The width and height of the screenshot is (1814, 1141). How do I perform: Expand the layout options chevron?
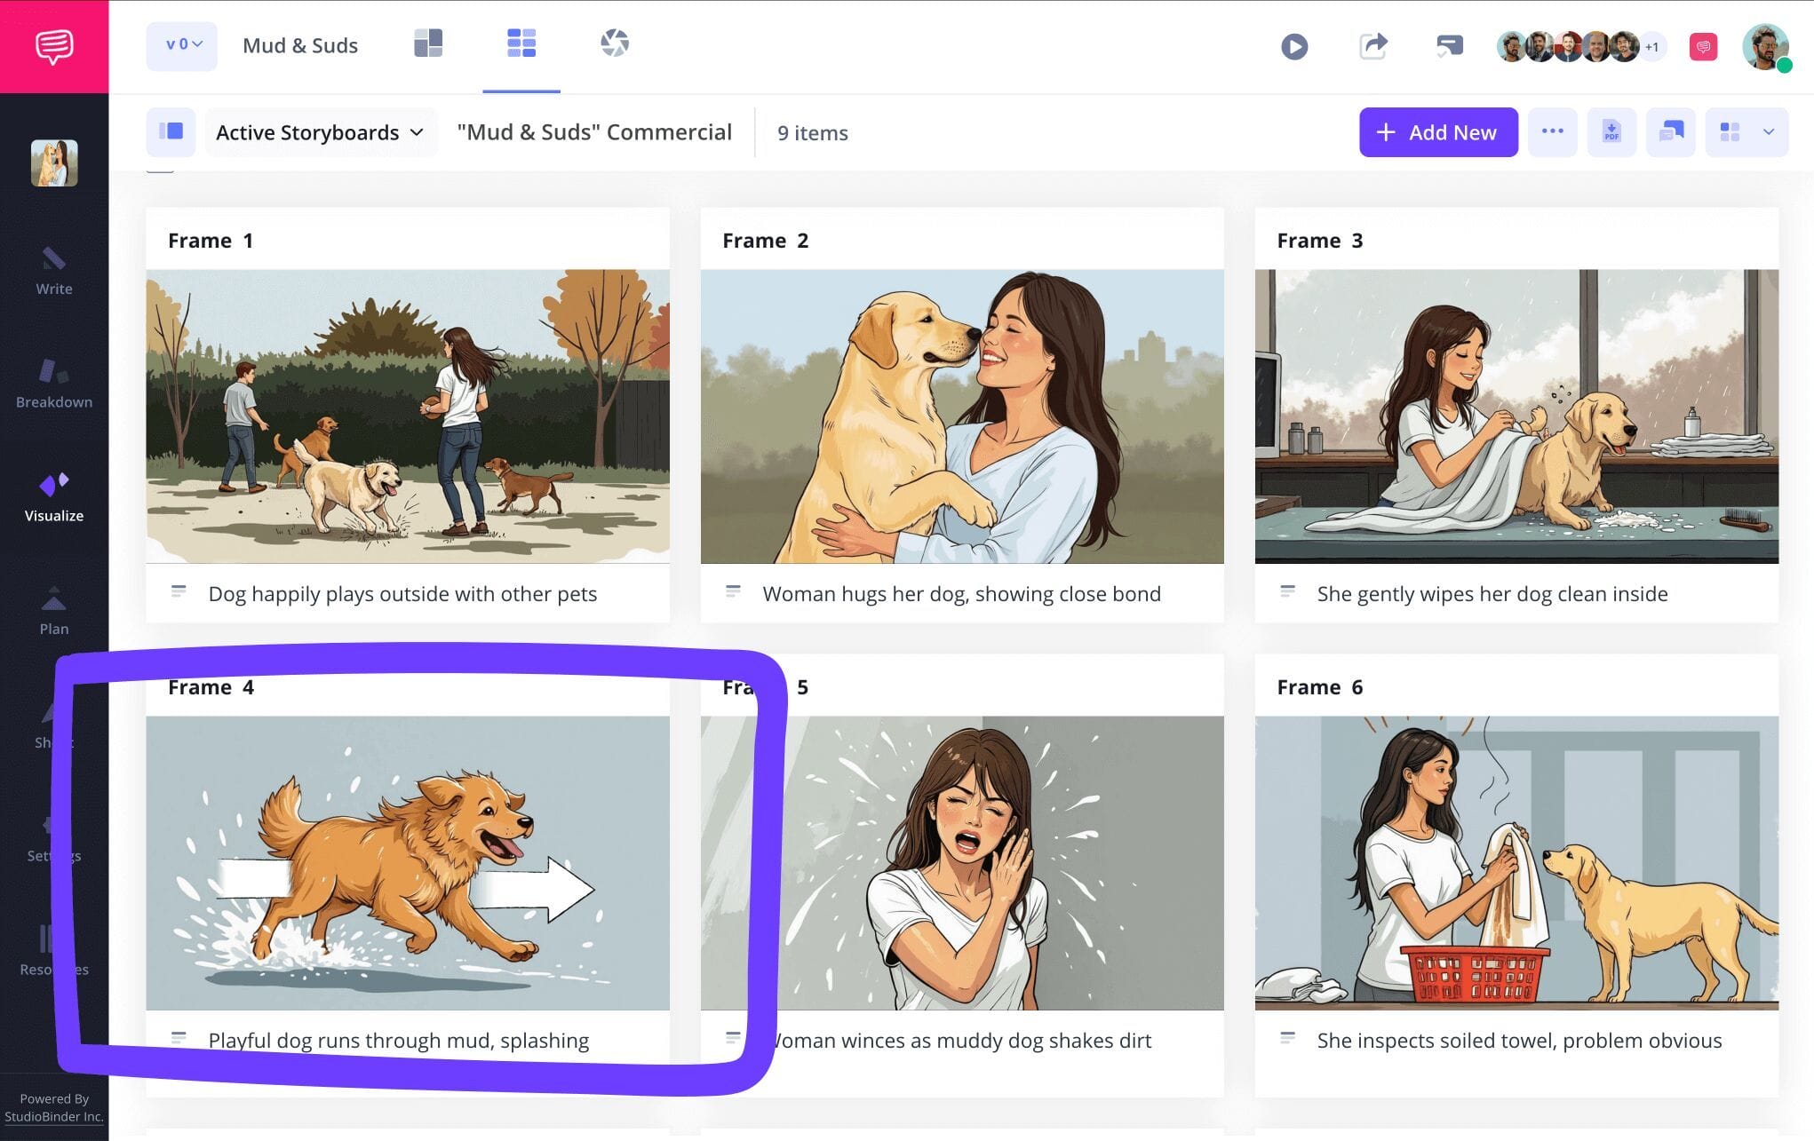[x=1769, y=132]
